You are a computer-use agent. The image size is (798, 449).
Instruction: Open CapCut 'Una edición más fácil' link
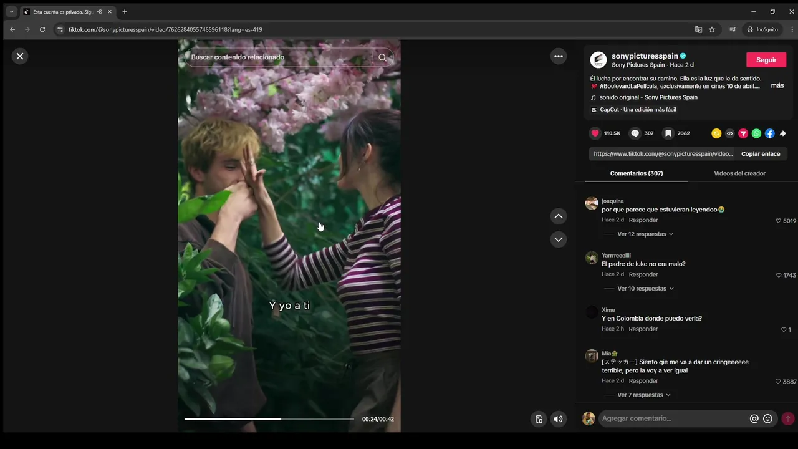point(638,110)
